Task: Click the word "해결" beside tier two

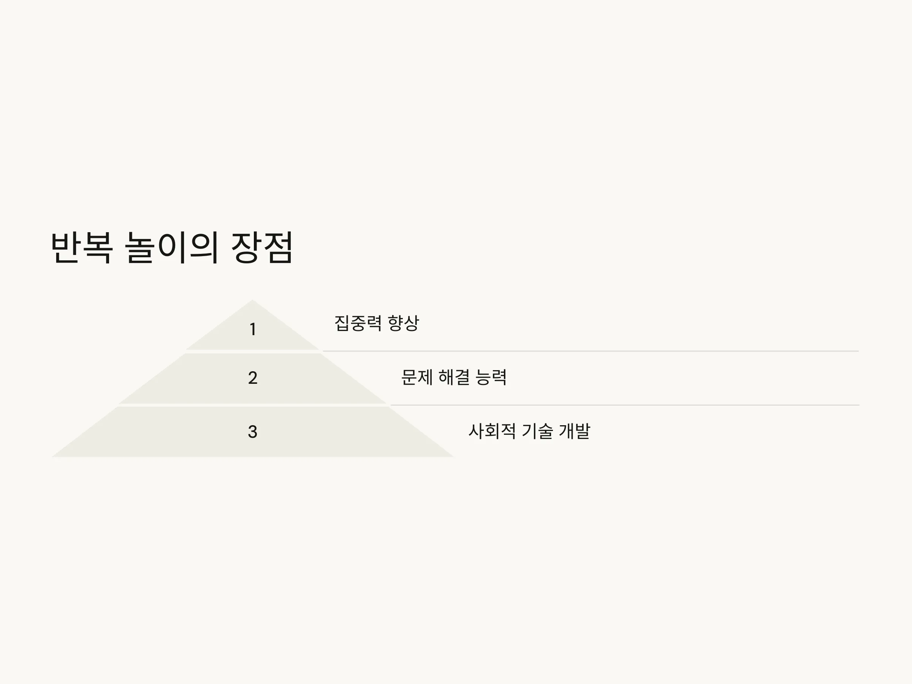Action: [454, 377]
